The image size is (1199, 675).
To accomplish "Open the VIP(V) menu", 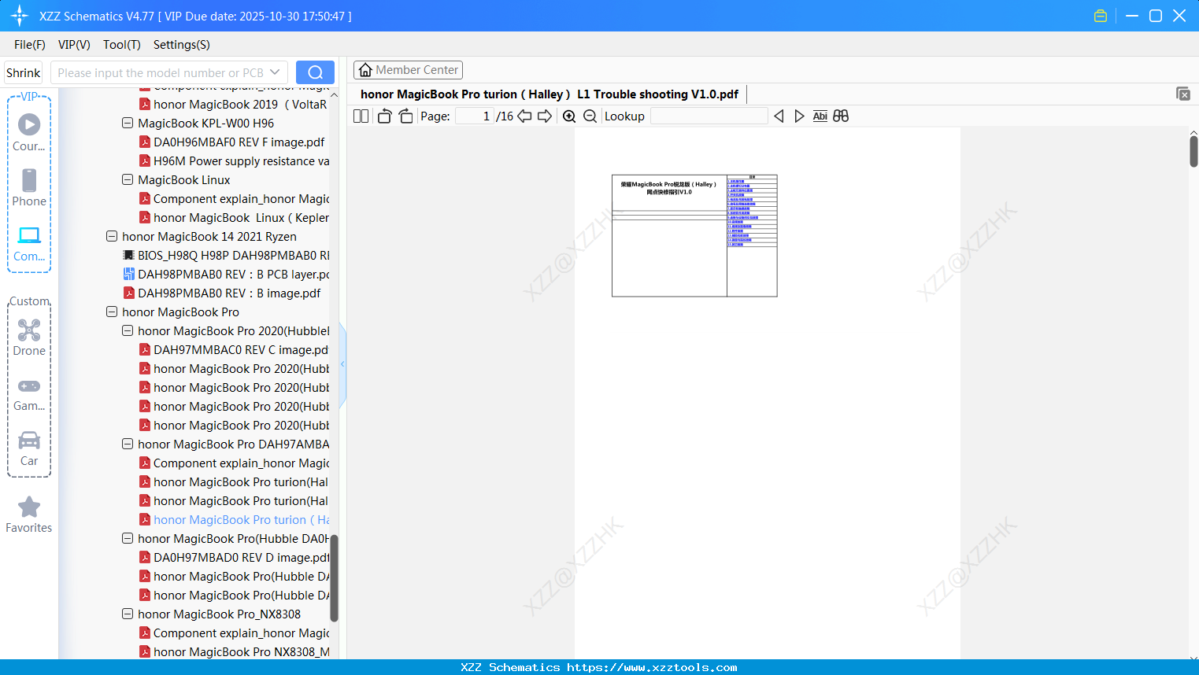I will coord(74,45).
